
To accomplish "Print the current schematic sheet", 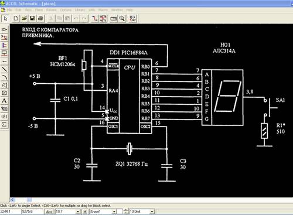I will (x=40, y=19).
